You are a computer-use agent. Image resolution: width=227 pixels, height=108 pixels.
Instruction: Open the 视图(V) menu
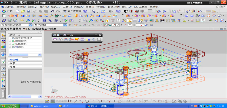(x=32, y=7)
